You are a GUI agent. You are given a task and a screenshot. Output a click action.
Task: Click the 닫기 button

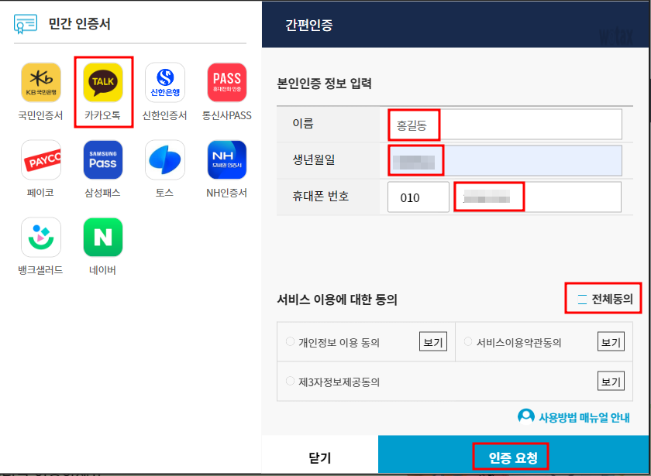[x=320, y=457]
